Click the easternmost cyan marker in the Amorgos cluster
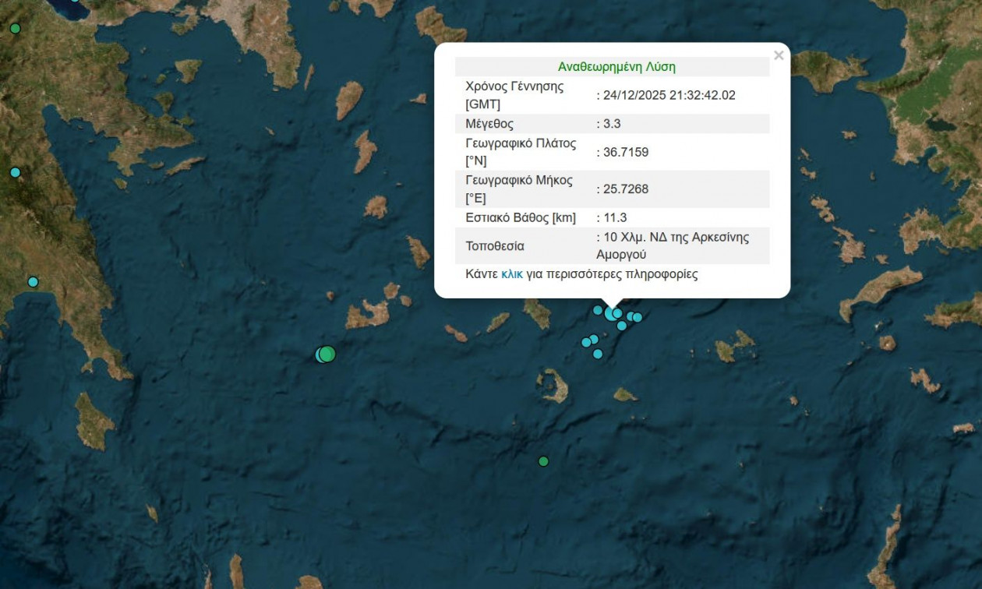 tap(638, 317)
